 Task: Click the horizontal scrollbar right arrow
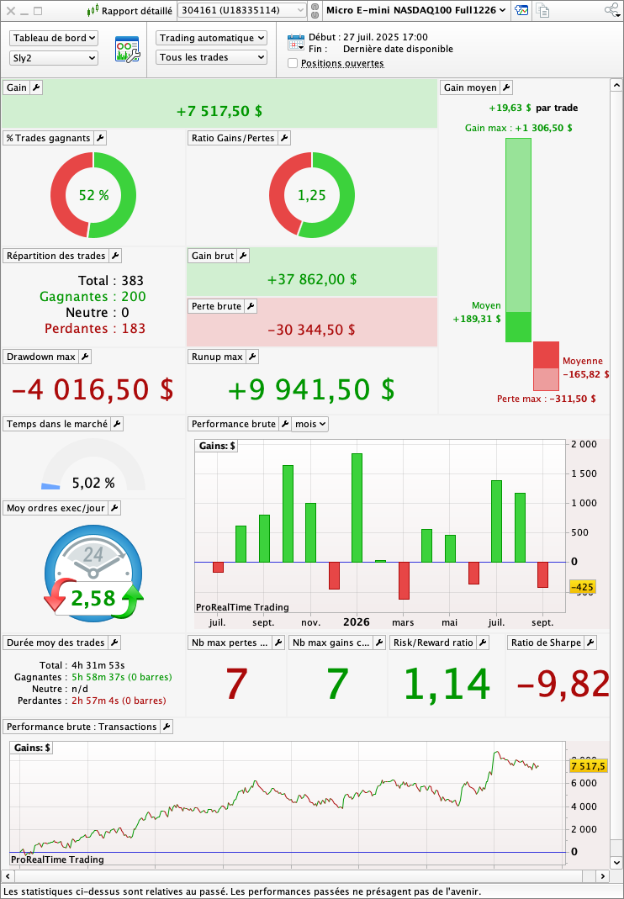(x=602, y=876)
